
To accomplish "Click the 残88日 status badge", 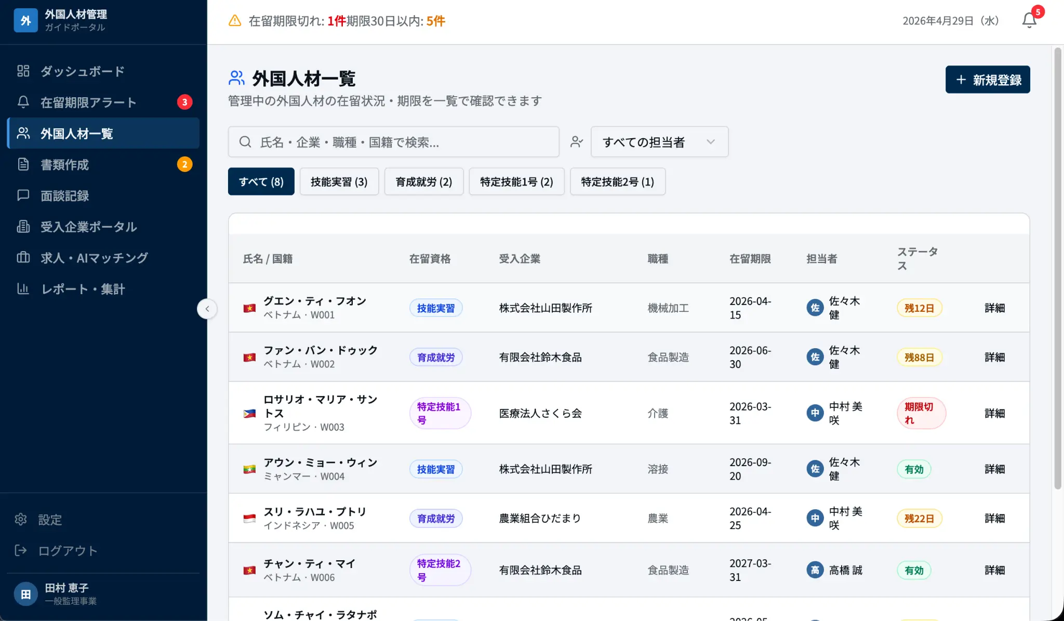I will pyautogui.click(x=920, y=358).
